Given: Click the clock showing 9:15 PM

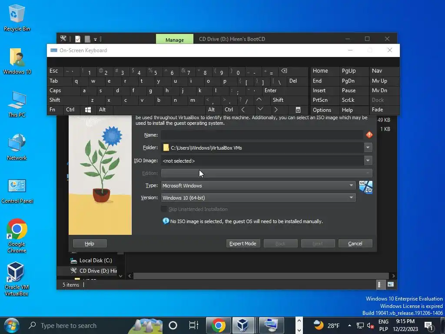Looking at the screenshot, I should point(405,321).
